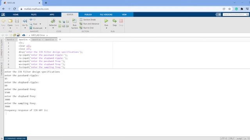Click the MATLAB Drive cloud icon
This screenshot has height=140, width=250.
(24, 35)
